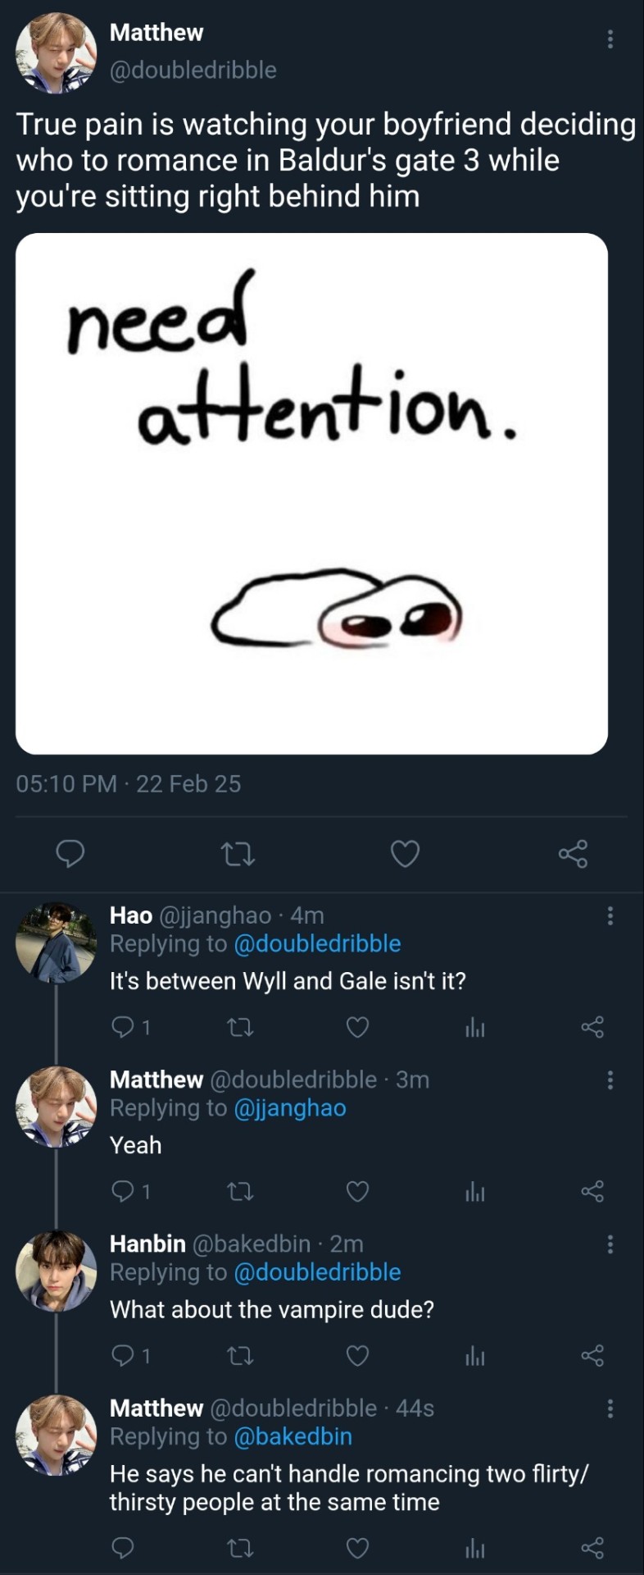644x1575 pixels.
Task: View analytics for Hao's reply
Action: coord(475,1027)
